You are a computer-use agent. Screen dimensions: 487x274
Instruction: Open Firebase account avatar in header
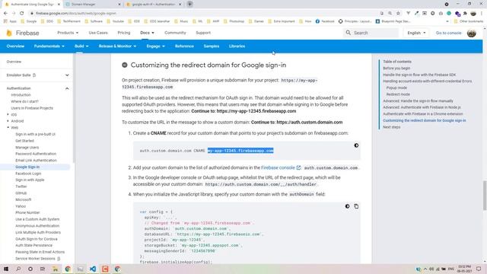(472, 33)
